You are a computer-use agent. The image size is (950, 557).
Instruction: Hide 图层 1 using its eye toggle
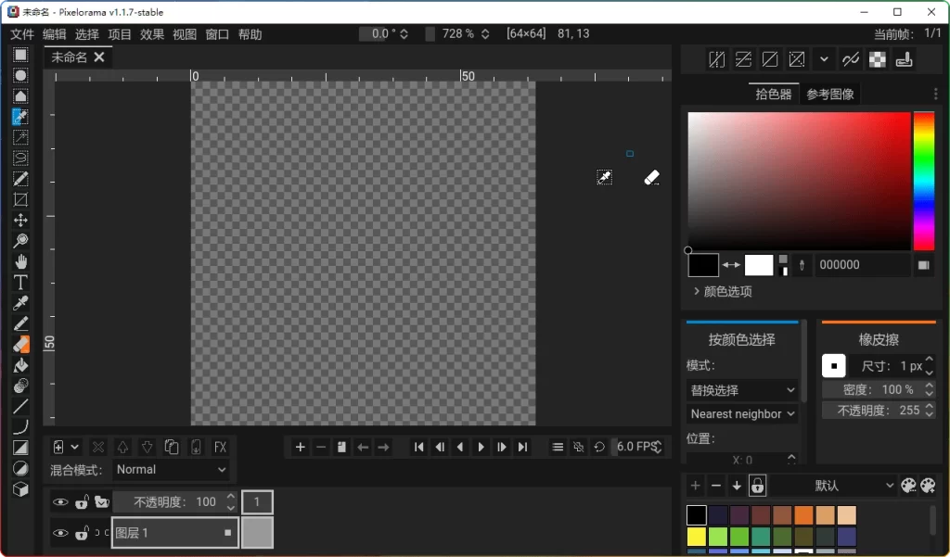tap(61, 533)
